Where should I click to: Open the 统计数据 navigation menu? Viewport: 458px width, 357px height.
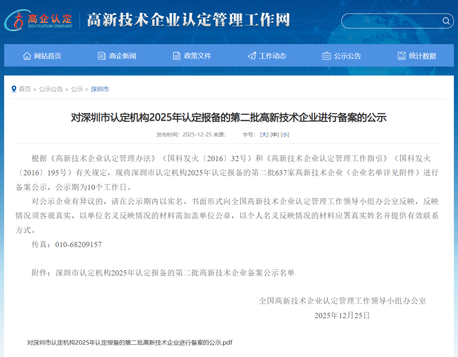[x=422, y=56]
